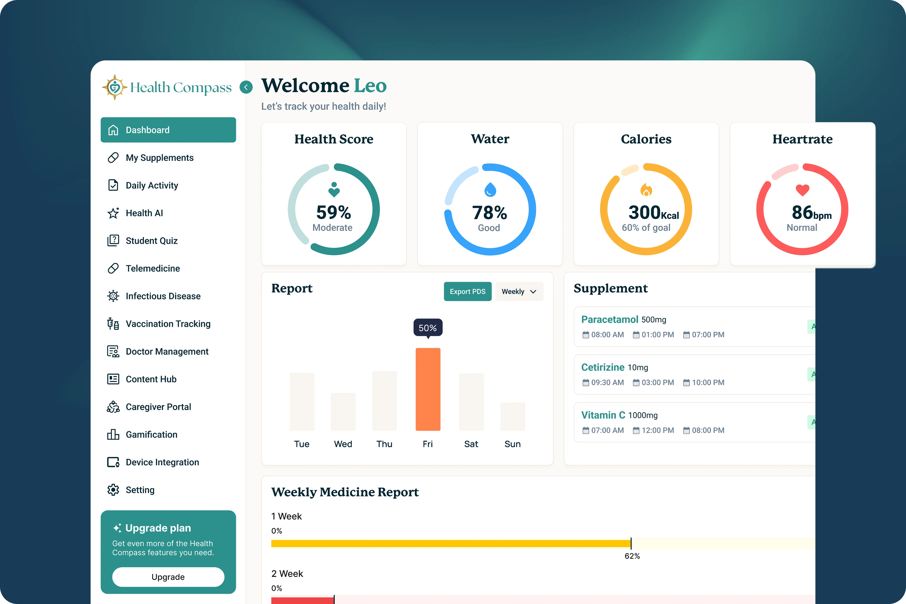Screen dimensions: 906x604
Task: Select the orange Fri bar in Report
Action: 428,389
